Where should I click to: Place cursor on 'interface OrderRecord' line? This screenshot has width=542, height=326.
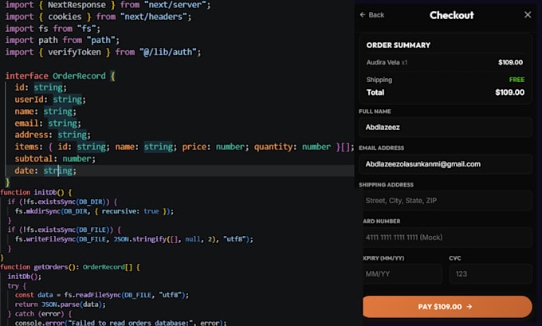click(x=60, y=76)
